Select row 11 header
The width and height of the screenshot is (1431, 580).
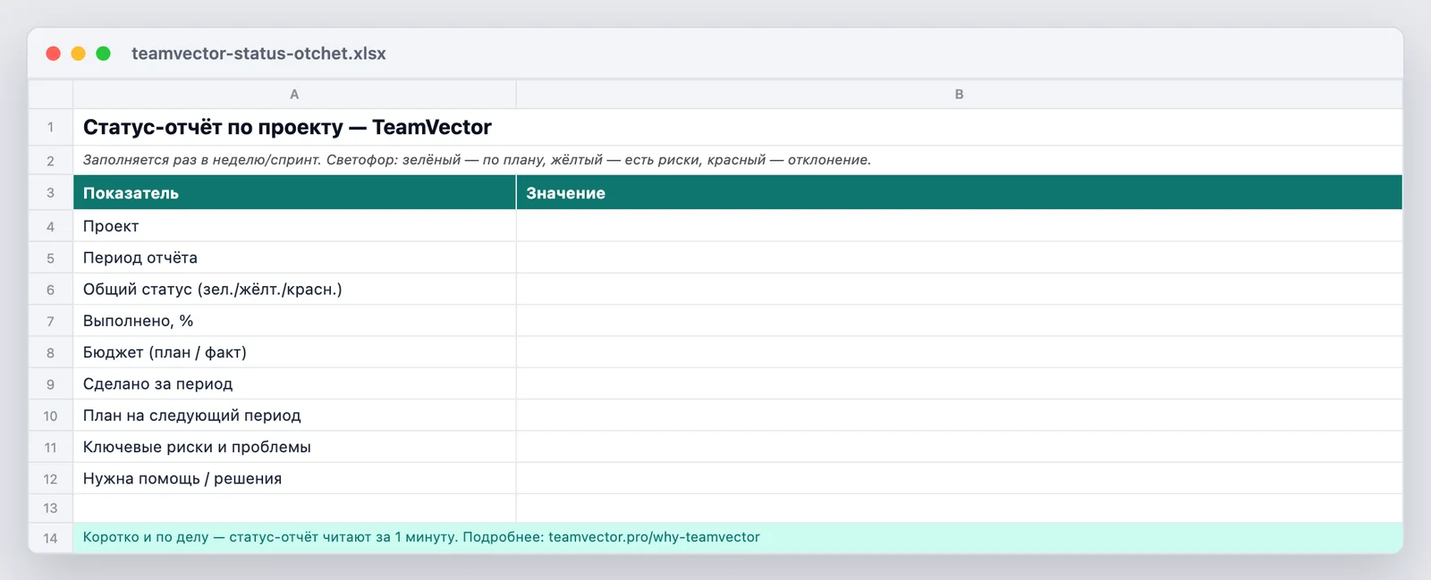[x=50, y=447]
